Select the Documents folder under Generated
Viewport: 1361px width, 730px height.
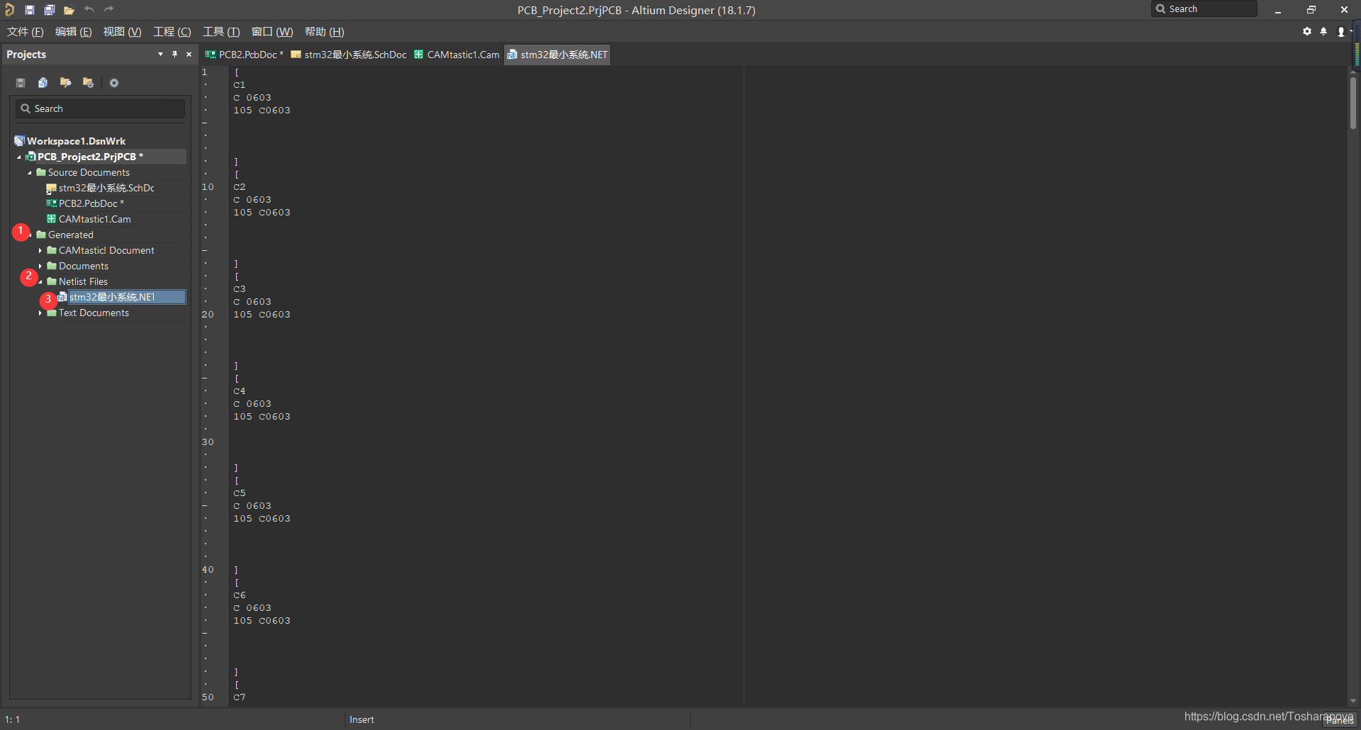point(83,266)
